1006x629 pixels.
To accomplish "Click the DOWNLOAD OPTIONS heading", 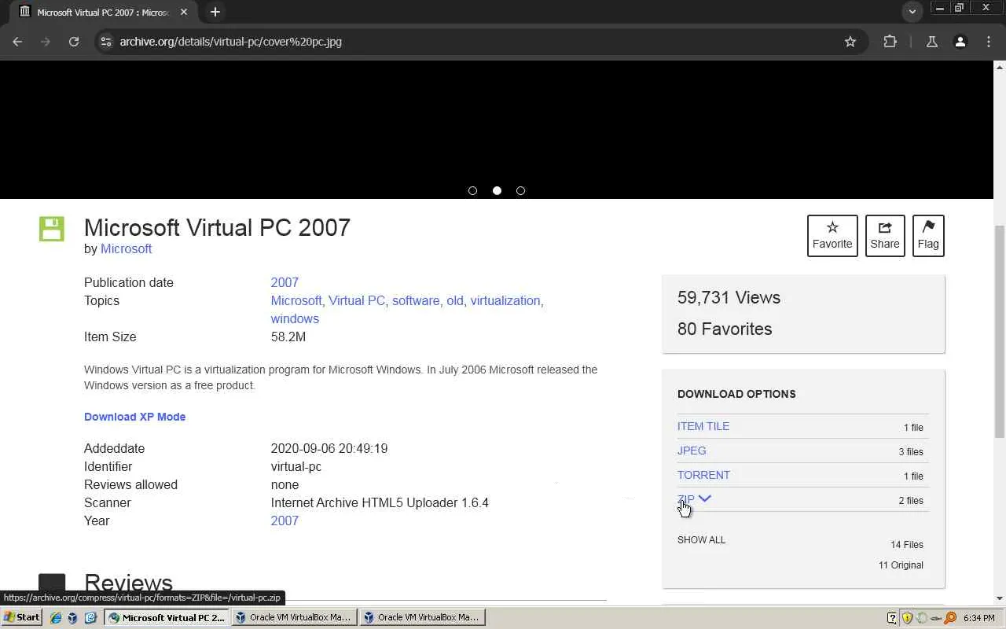I will click(x=736, y=394).
